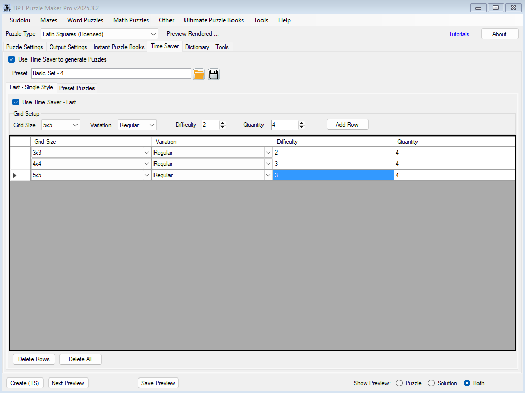The width and height of the screenshot is (525, 393).
Task: Open the Math Puzzles menu
Action: (x=131, y=20)
